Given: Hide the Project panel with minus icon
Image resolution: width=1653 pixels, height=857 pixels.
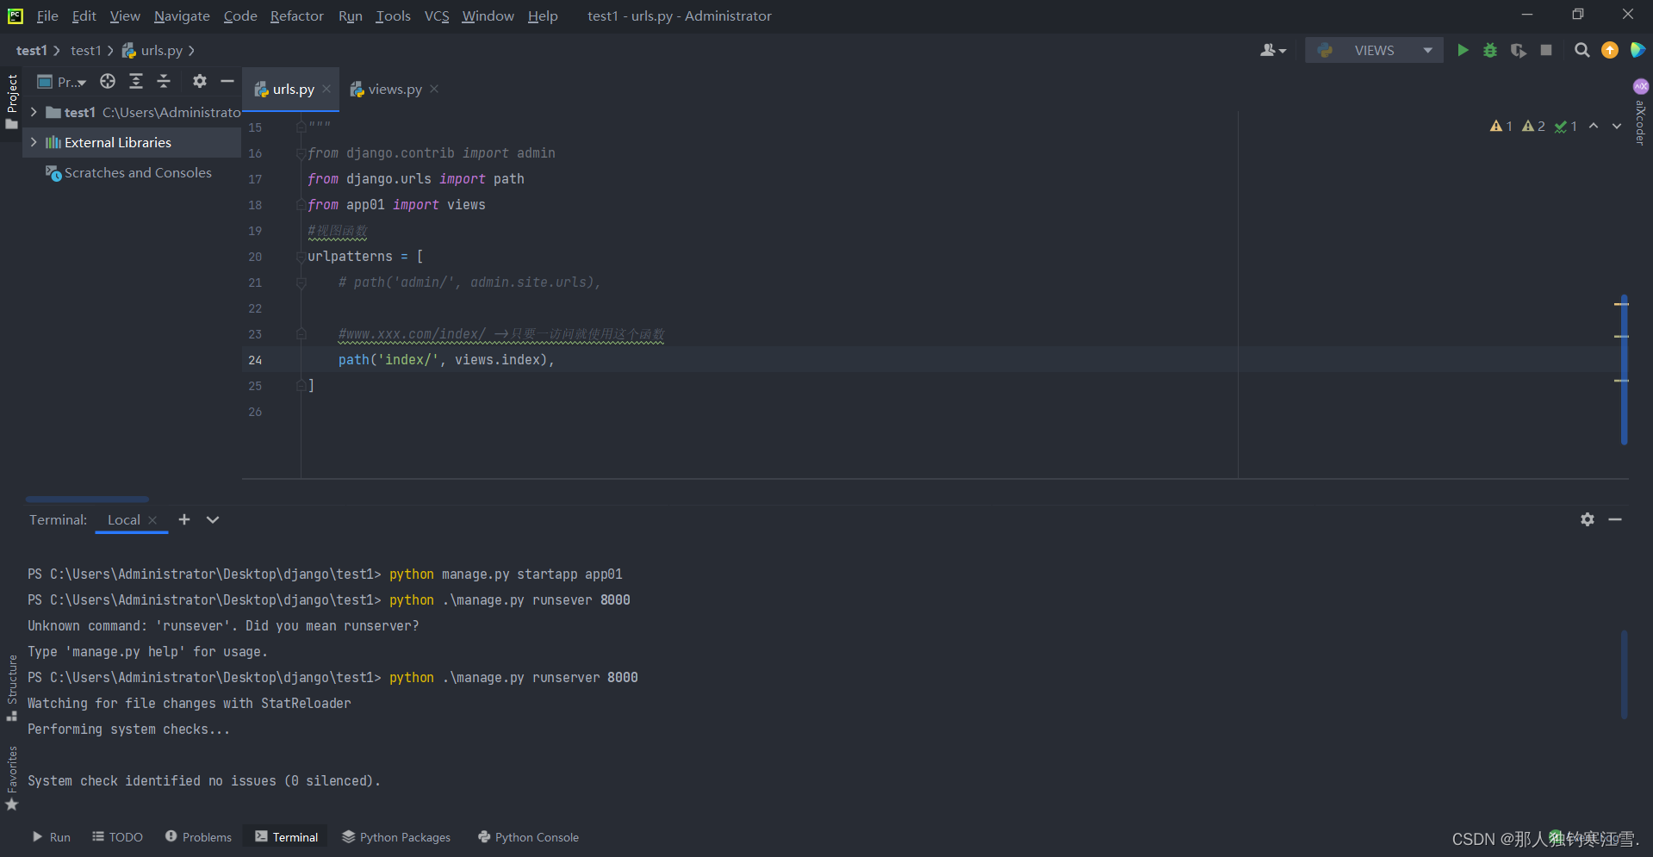Looking at the screenshot, I should pyautogui.click(x=227, y=81).
